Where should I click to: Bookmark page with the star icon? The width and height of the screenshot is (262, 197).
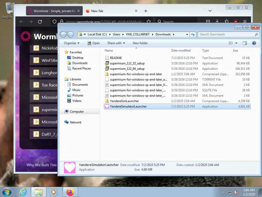[x=149, y=22]
